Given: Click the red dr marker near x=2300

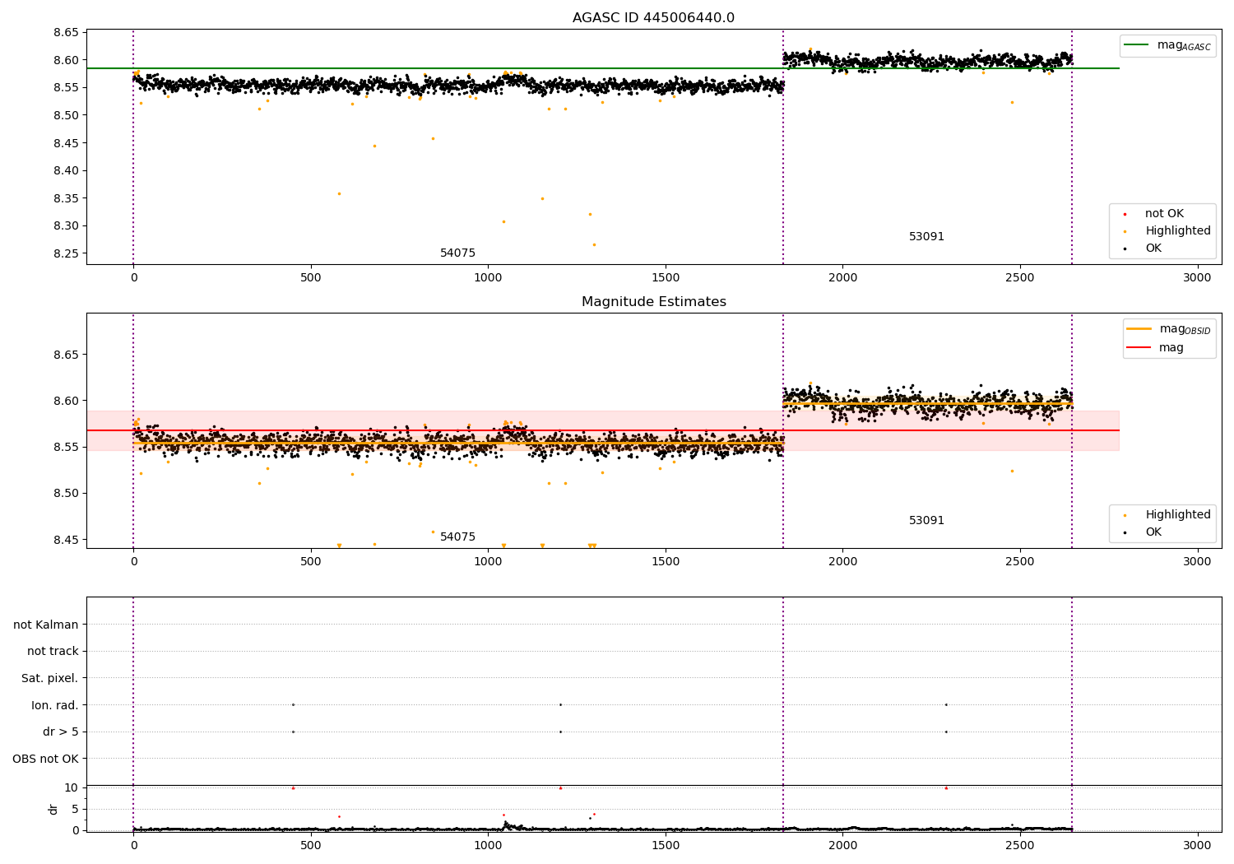Looking at the screenshot, I should tap(946, 787).
